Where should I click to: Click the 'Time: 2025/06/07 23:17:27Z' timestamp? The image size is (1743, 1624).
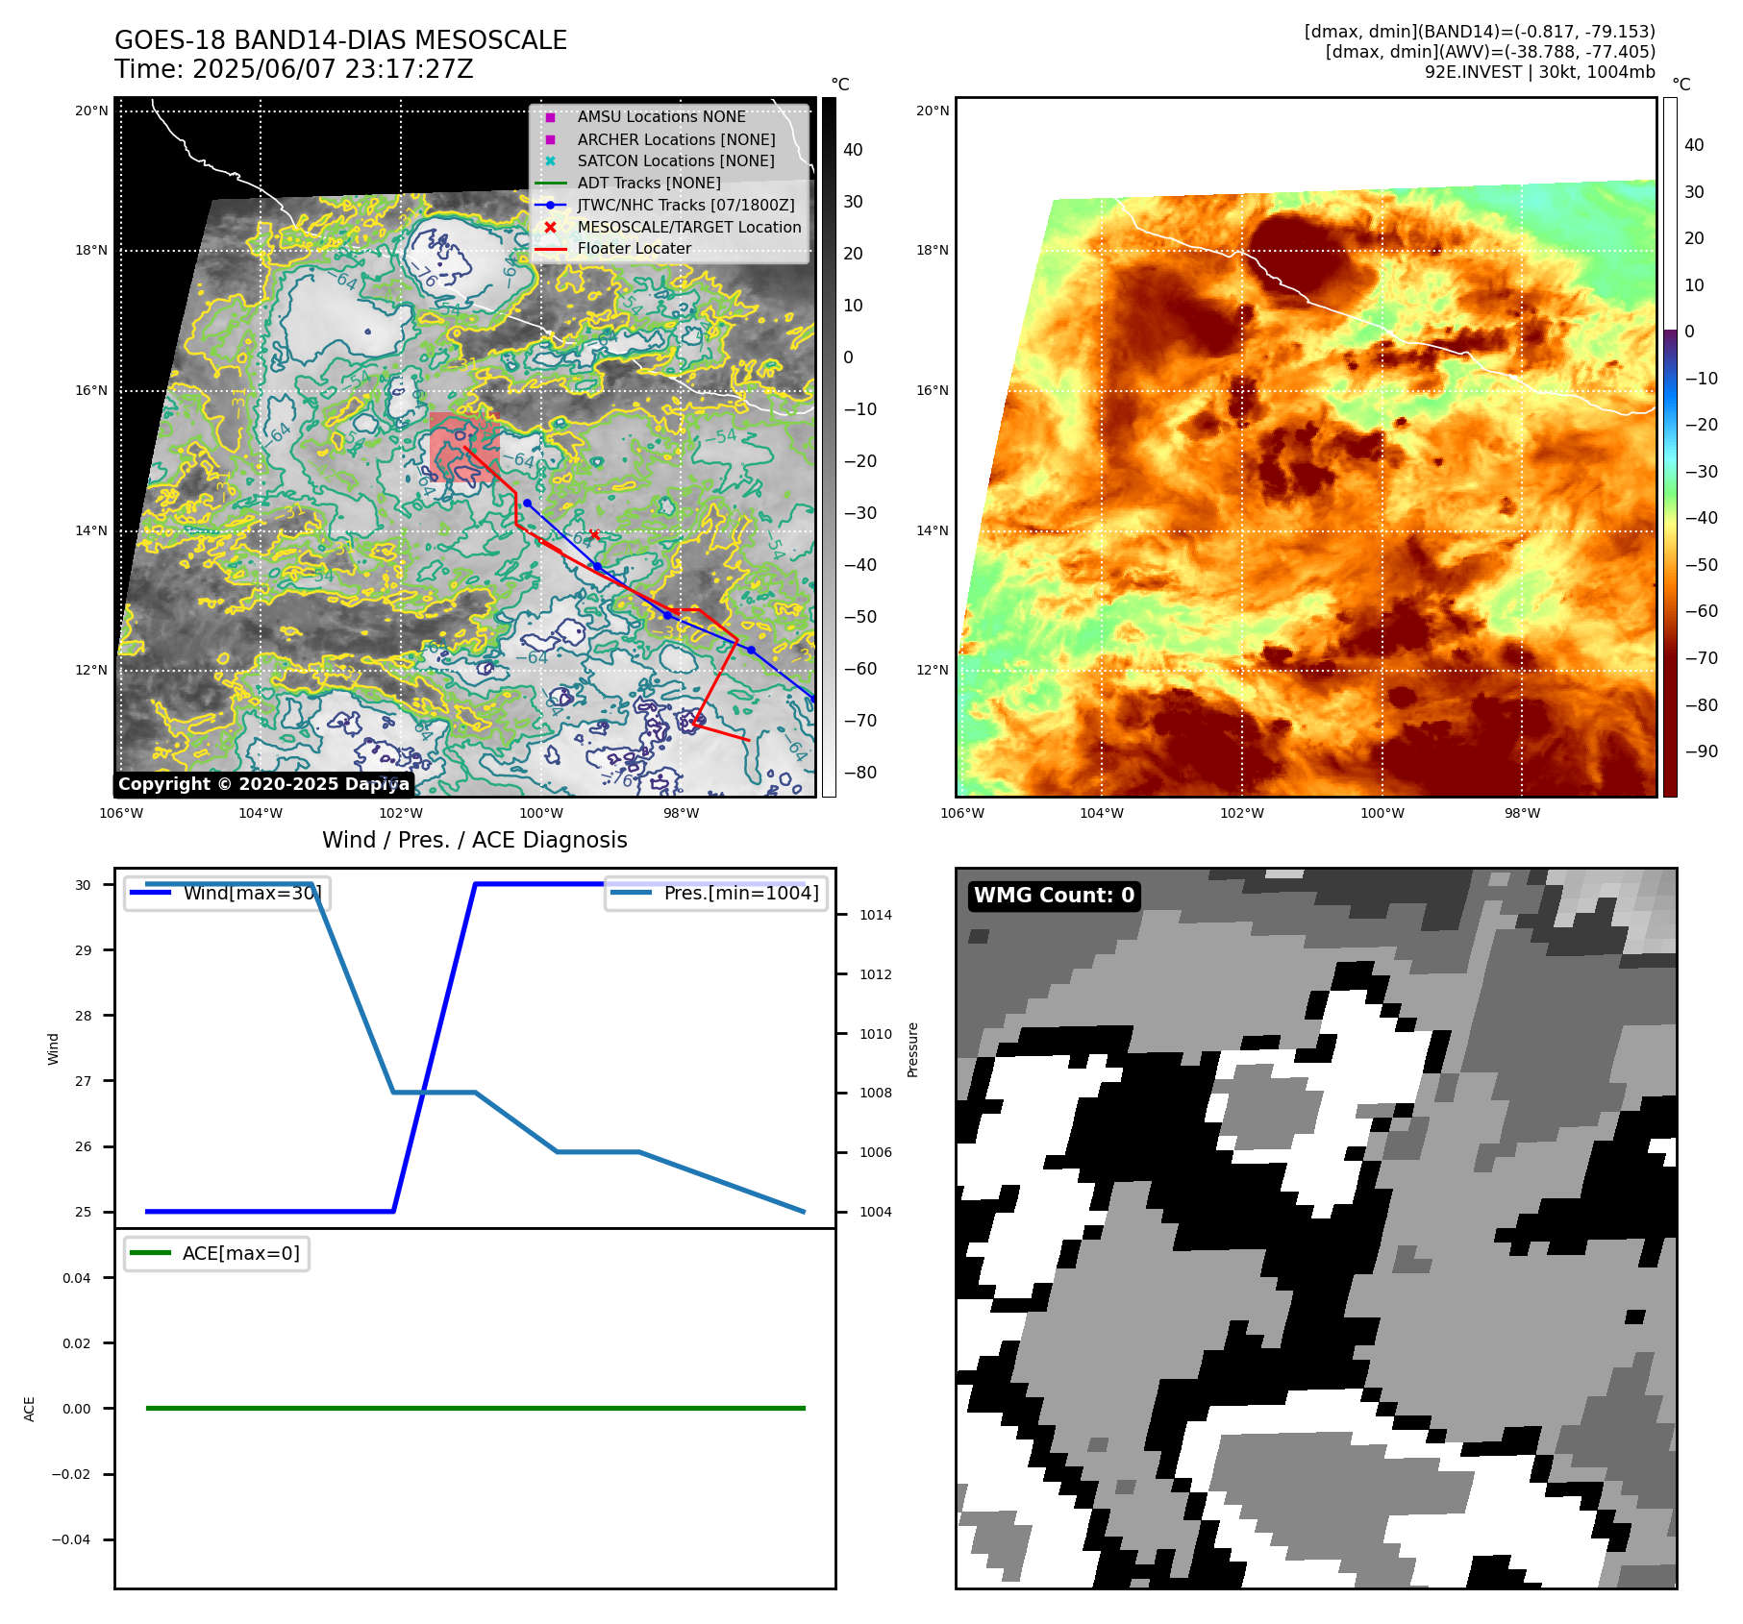(294, 69)
